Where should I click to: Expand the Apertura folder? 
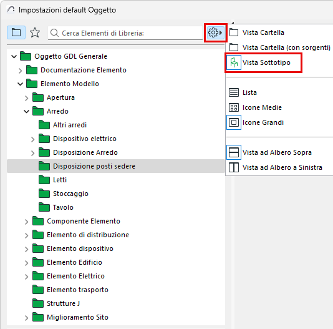tap(26, 98)
